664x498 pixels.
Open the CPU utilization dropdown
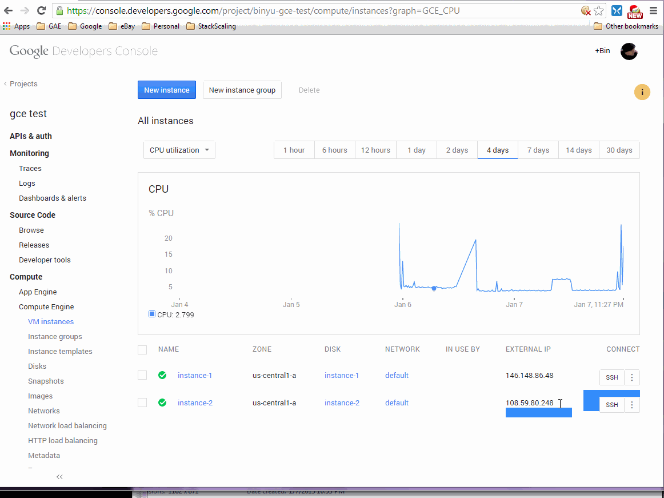click(x=179, y=150)
